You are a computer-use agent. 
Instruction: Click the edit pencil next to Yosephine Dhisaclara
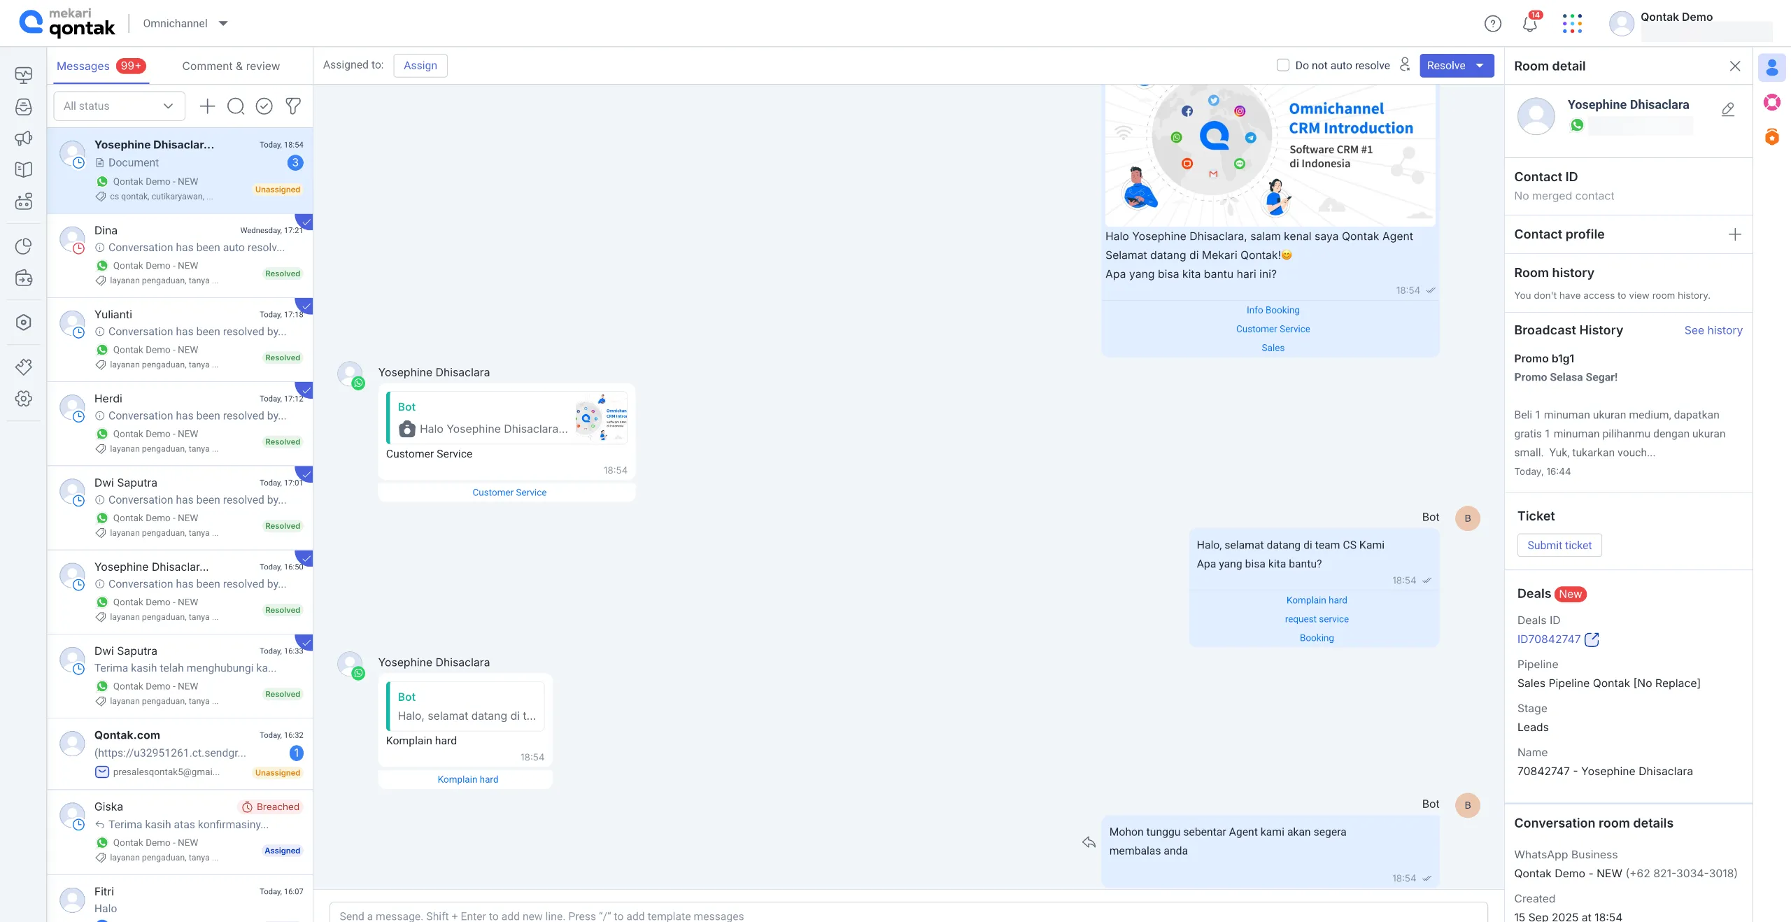pyautogui.click(x=1728, y=109)
